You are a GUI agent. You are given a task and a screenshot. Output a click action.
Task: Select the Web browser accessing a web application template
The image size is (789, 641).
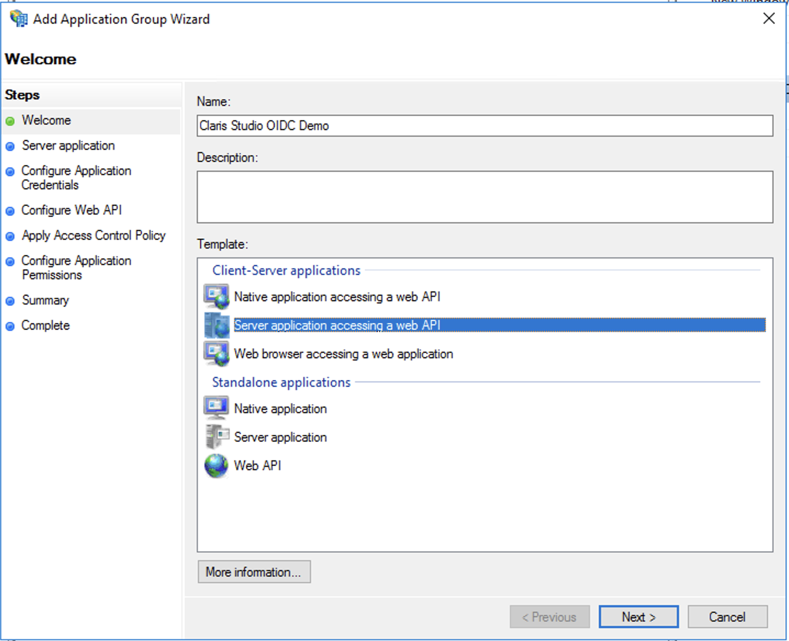point(343,353)
